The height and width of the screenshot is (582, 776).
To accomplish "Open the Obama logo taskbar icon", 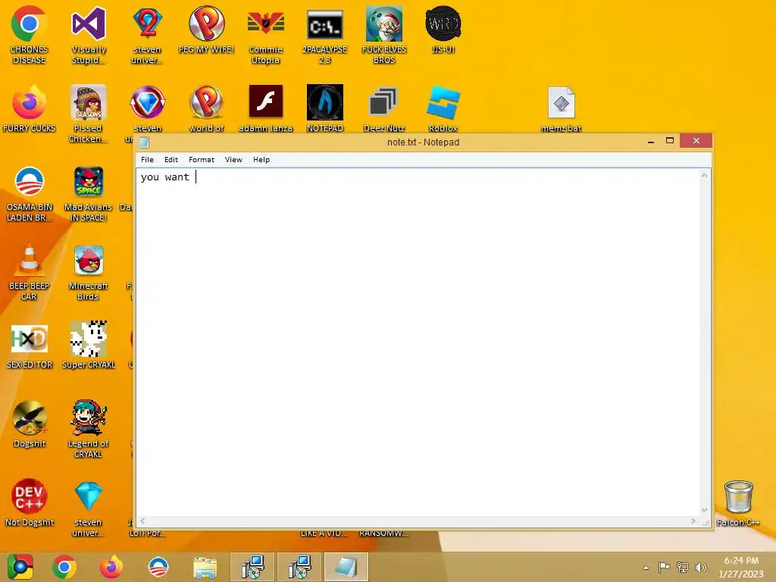I will [158, 567].
